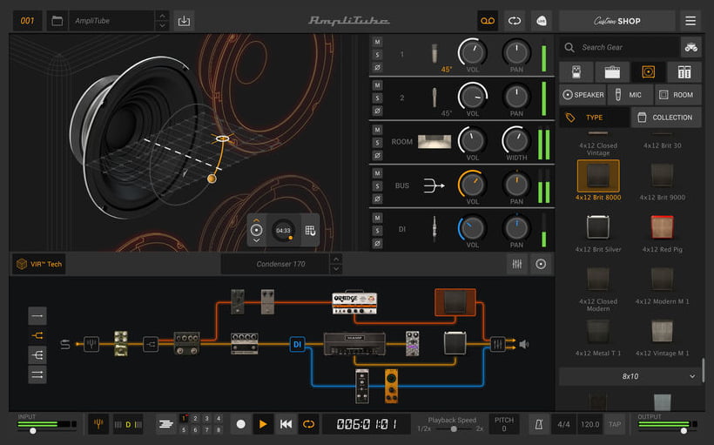Screen dimensions: 714x445
Task: Select the amp head gear category
Action: pyautogui.click(x=612, y=72)
